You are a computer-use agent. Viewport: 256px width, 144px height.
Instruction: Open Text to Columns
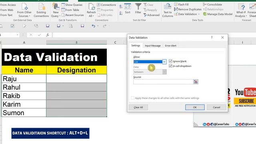point(168,10)
